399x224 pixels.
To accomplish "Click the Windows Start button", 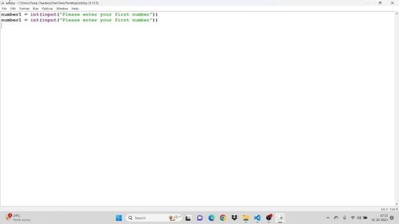I will (119, 218).
